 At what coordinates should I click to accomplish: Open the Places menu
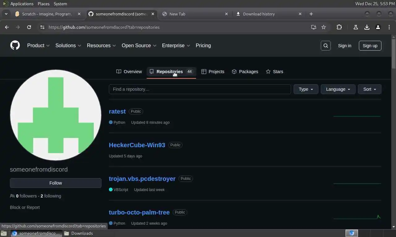pyautogui.click(x=43, y=4)
